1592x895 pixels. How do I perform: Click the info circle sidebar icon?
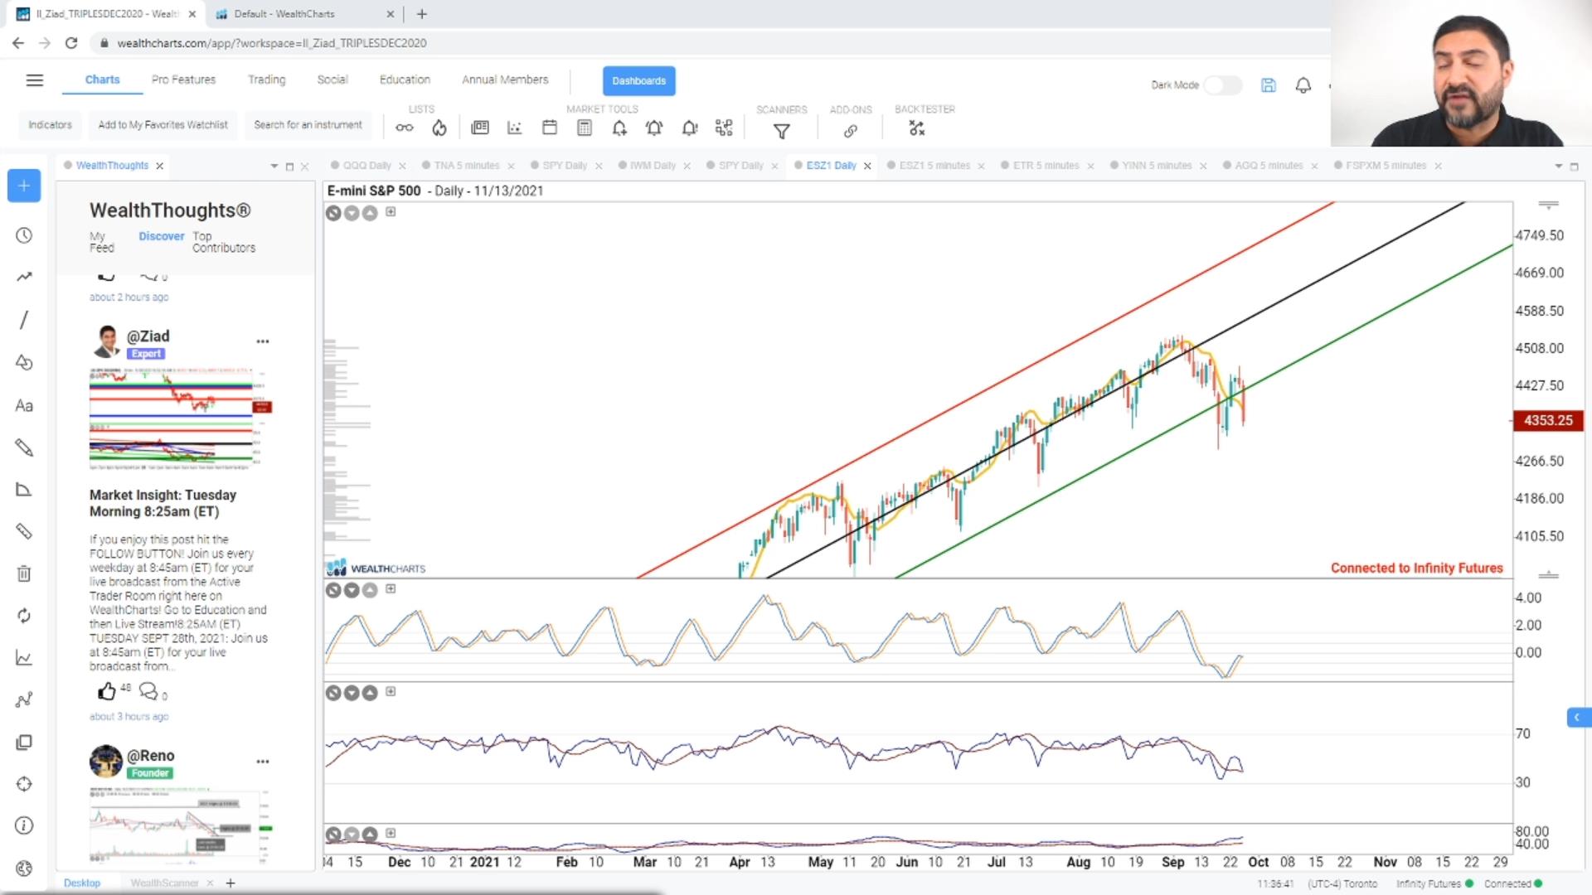click(24, 825)
